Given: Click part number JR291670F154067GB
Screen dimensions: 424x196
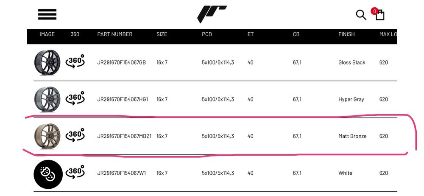Looking at the screenshot, I should pyautogui.click(x=121, y=62).
